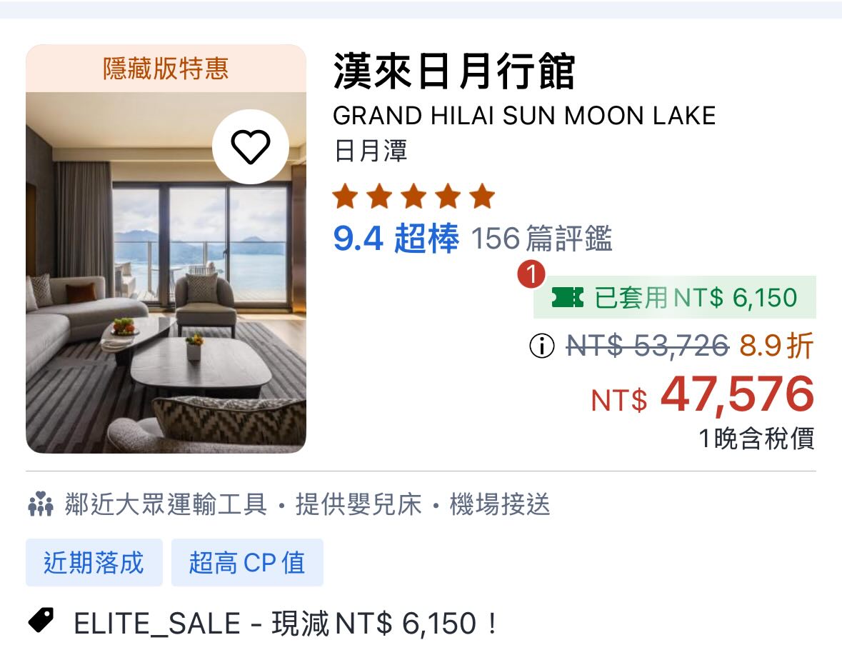842x660 pixels.
Task: Open the 漢來日月行館 hotel title
Action: pyautogui.click(x=454, y=73)
